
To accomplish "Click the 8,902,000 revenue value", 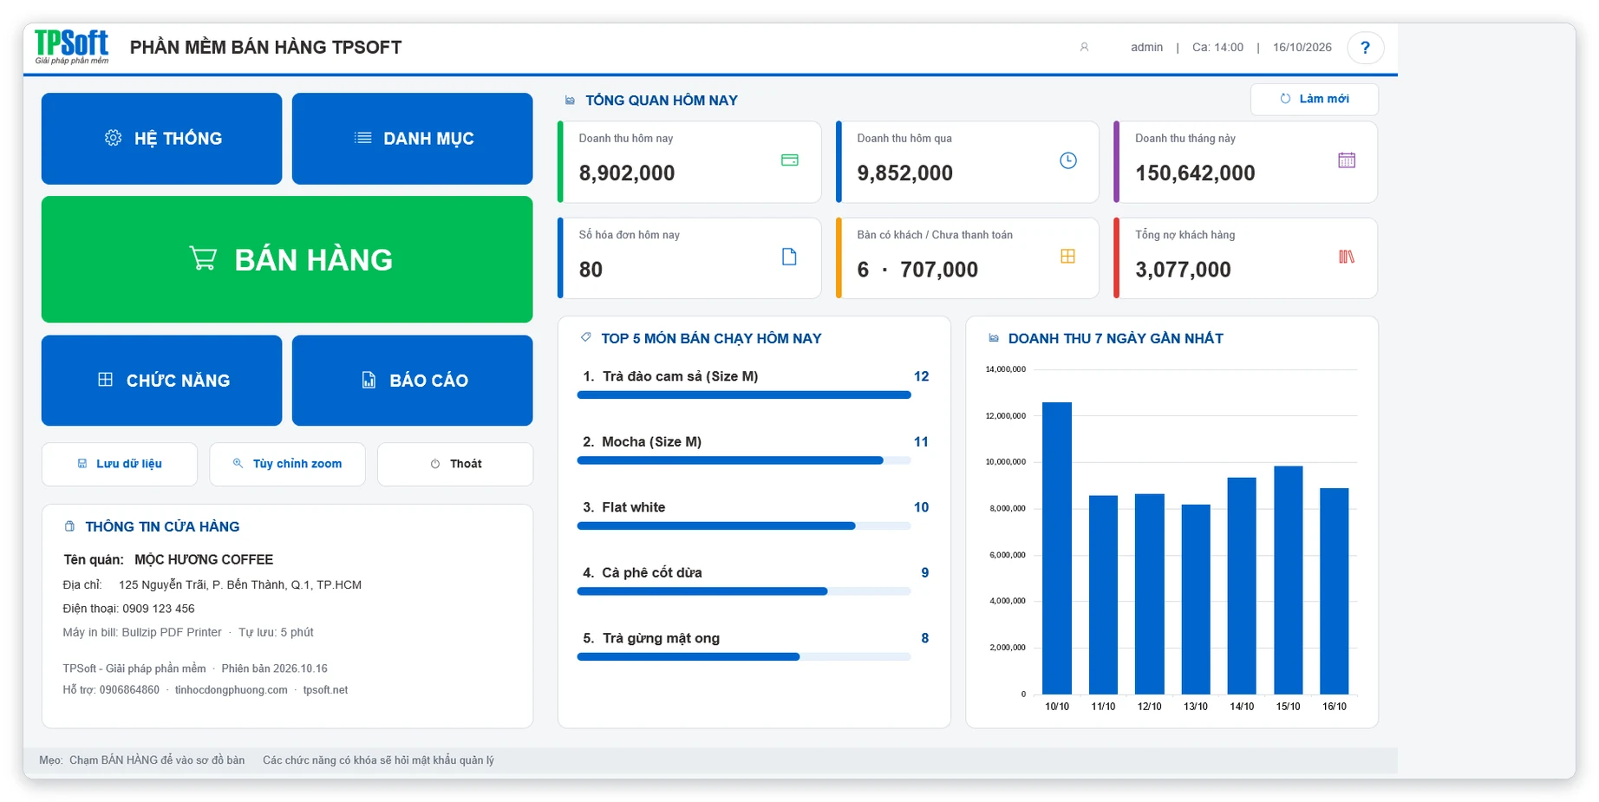I will click(627, 173).
